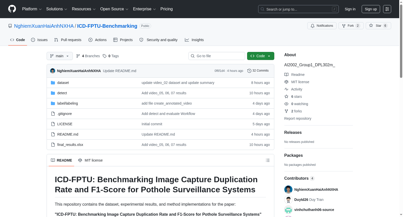
Task: Expand the Platform menu
Action: pyautogui.click(x=32, y=9)
